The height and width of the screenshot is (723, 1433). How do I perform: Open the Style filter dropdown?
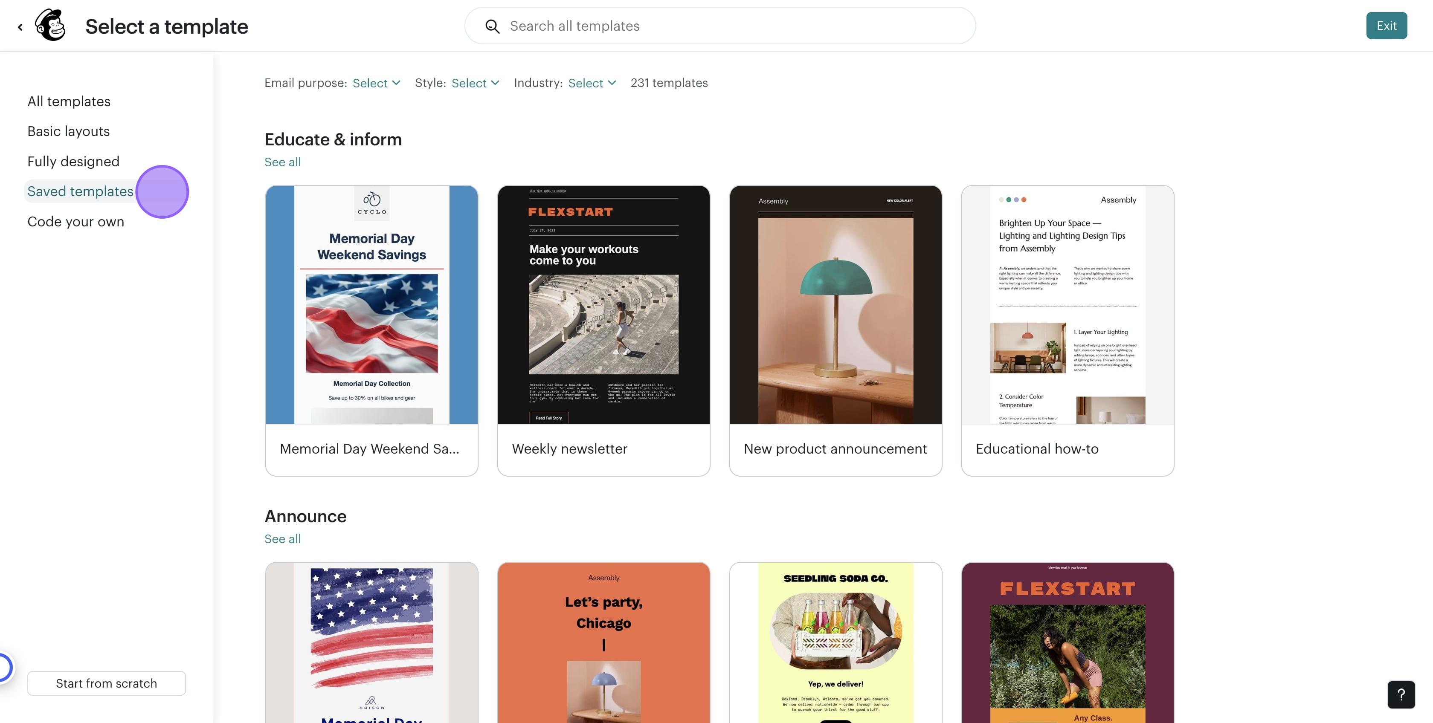(x=475, y=83)
